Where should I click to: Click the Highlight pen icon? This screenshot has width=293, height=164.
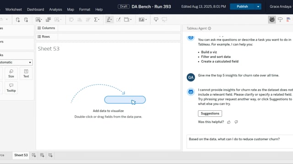[109, 20]
